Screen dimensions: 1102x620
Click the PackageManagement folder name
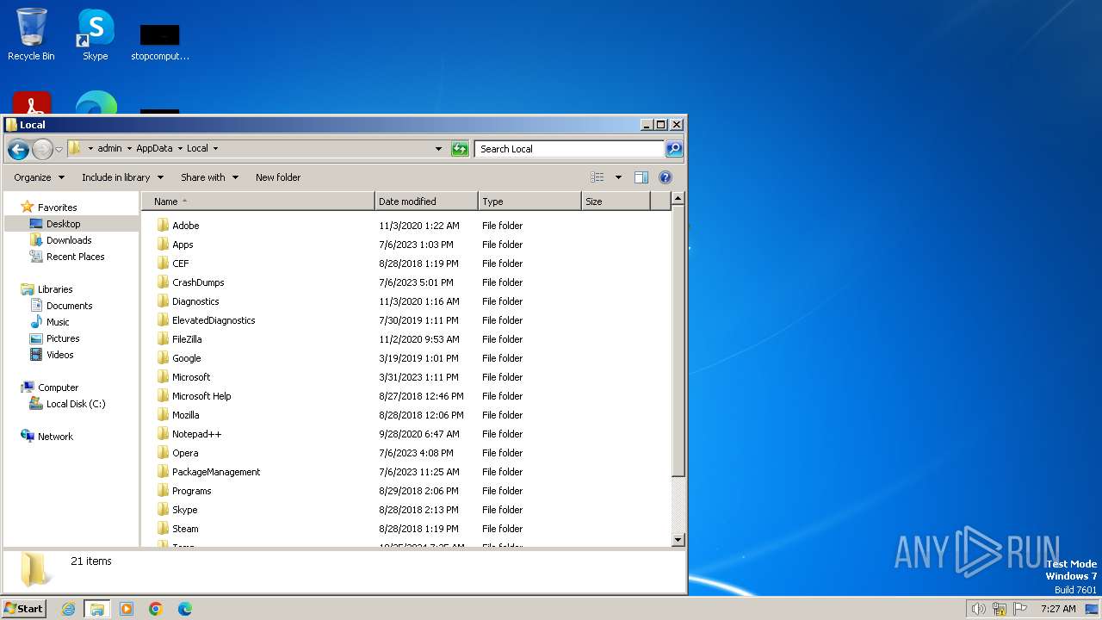pos(216,472)
